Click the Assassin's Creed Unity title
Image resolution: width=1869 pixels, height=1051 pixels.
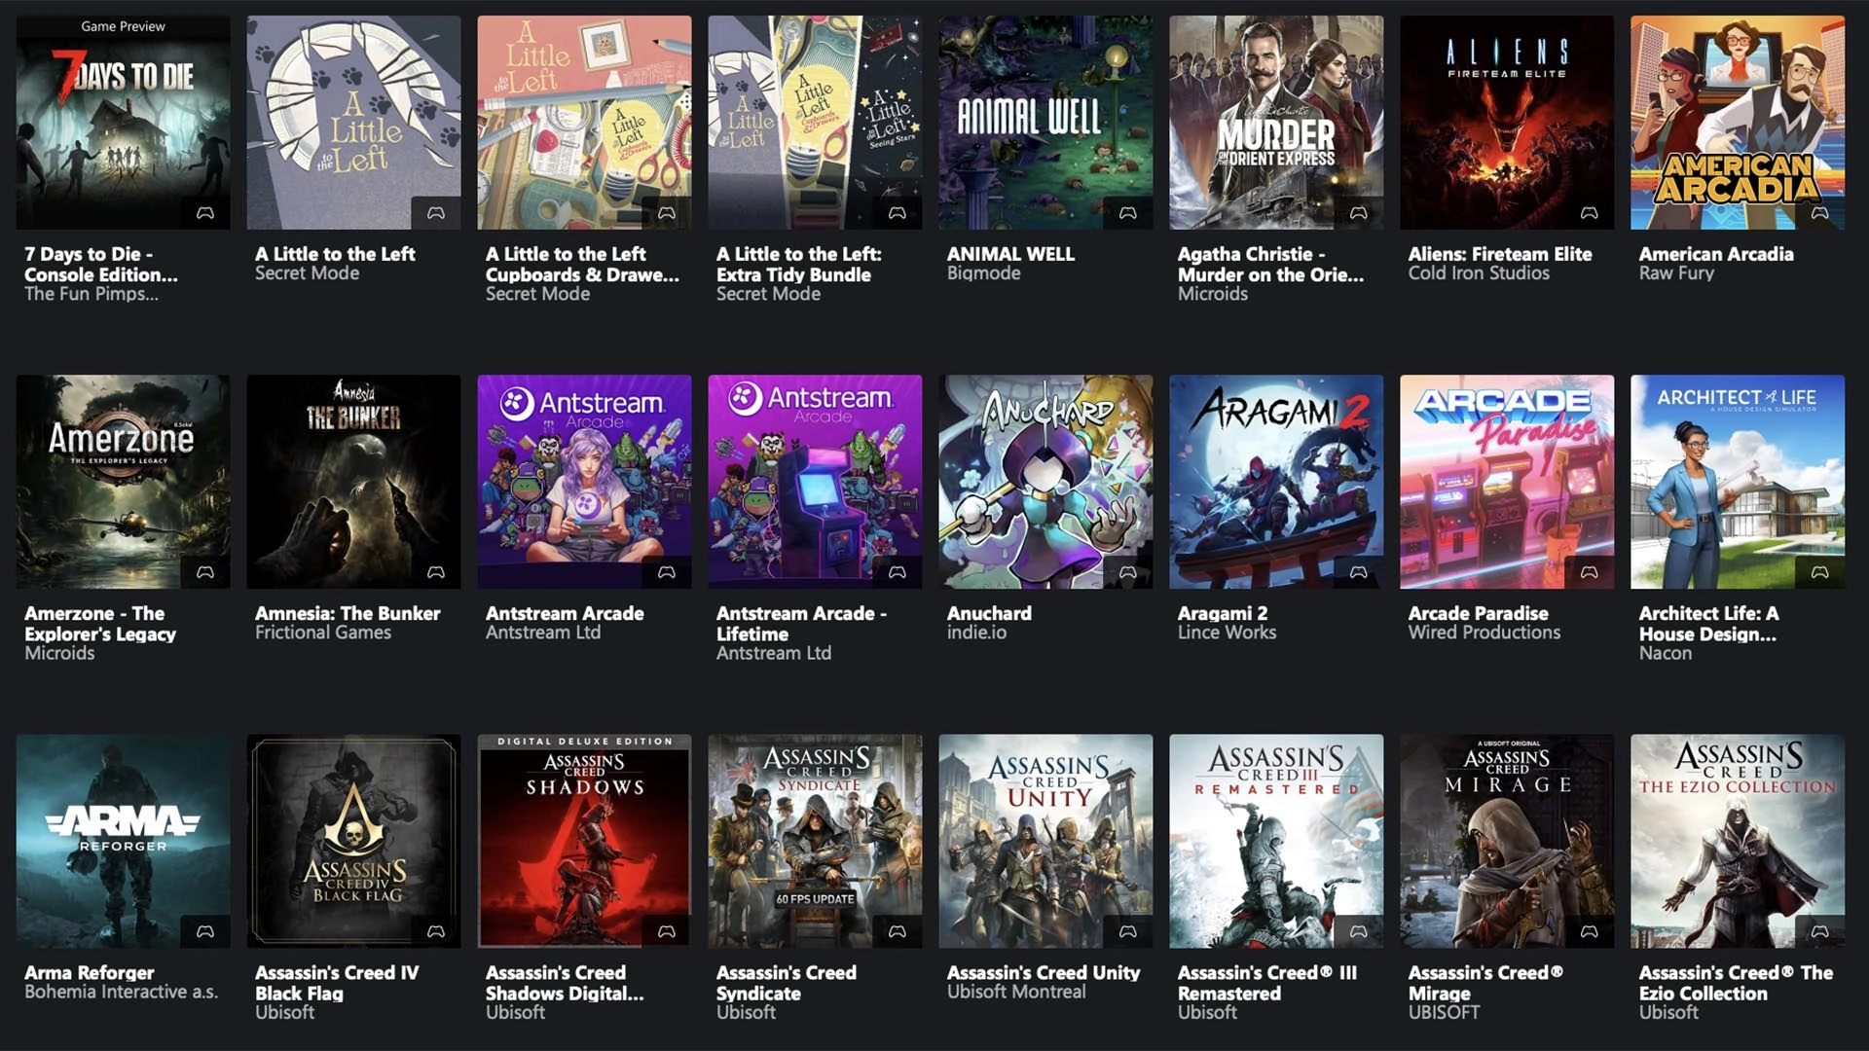(x=1044, y=972)
